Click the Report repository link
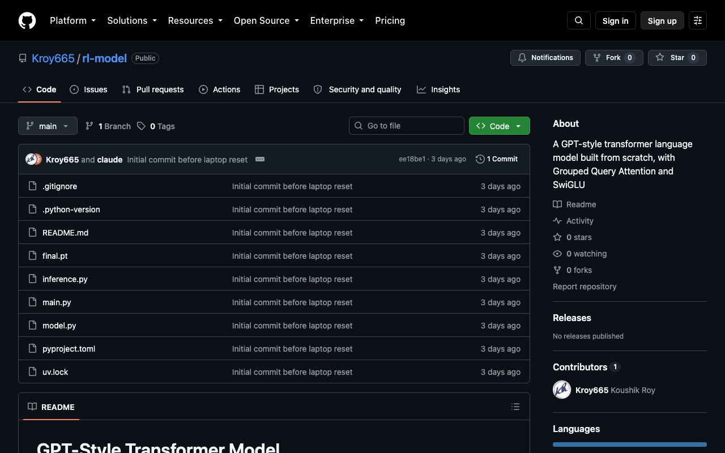725x453 pixels. click(x=585, y=287)
